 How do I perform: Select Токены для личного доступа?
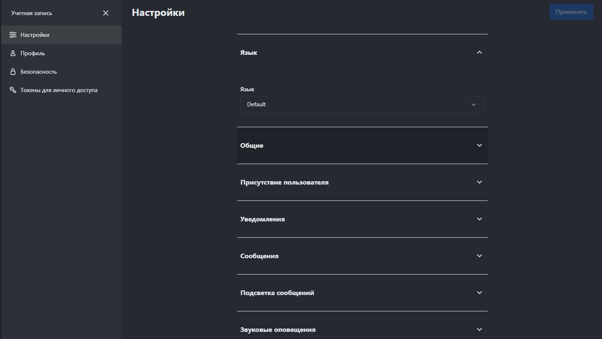click(59, 90)
